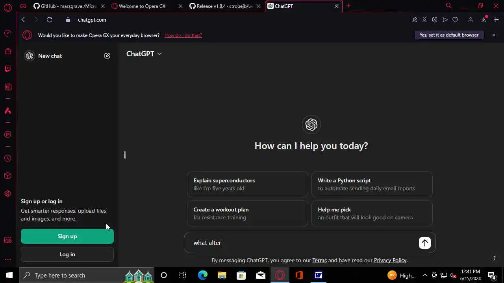The height and width of the screenshot is (283, 504).
Task: Open Windows Start menu
Action: (9, 275)
